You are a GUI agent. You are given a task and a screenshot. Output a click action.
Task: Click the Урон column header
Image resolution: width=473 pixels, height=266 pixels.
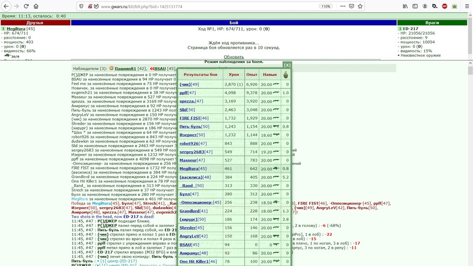[x=234, y=74]
